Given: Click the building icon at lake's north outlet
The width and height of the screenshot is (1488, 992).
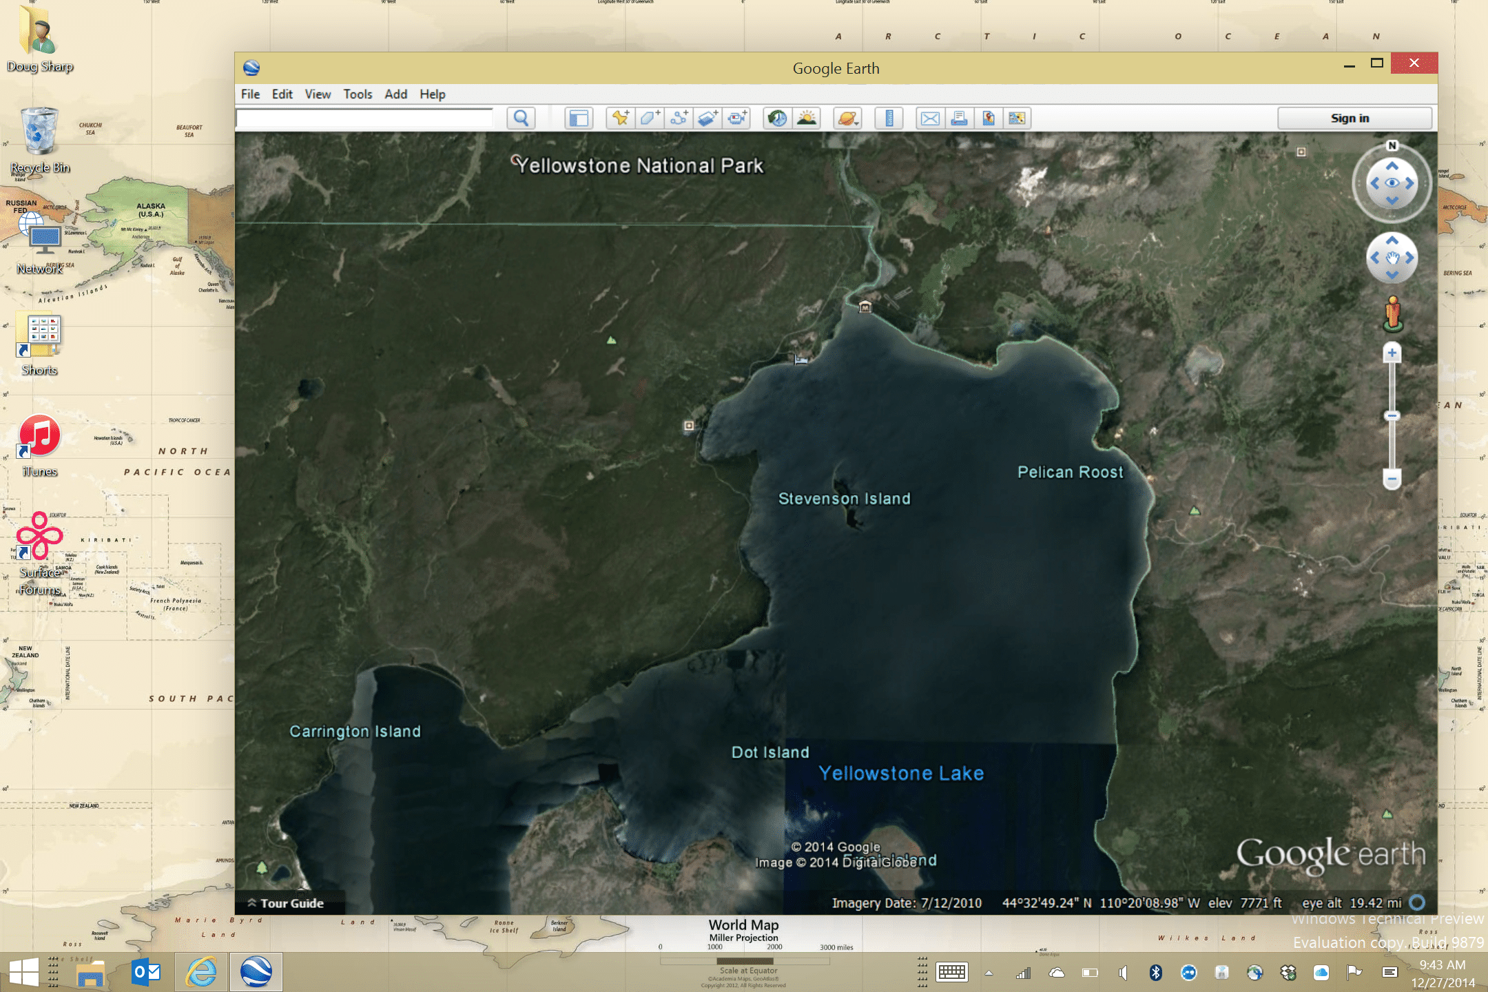Looking at the screenshot, I should point(865,307).
